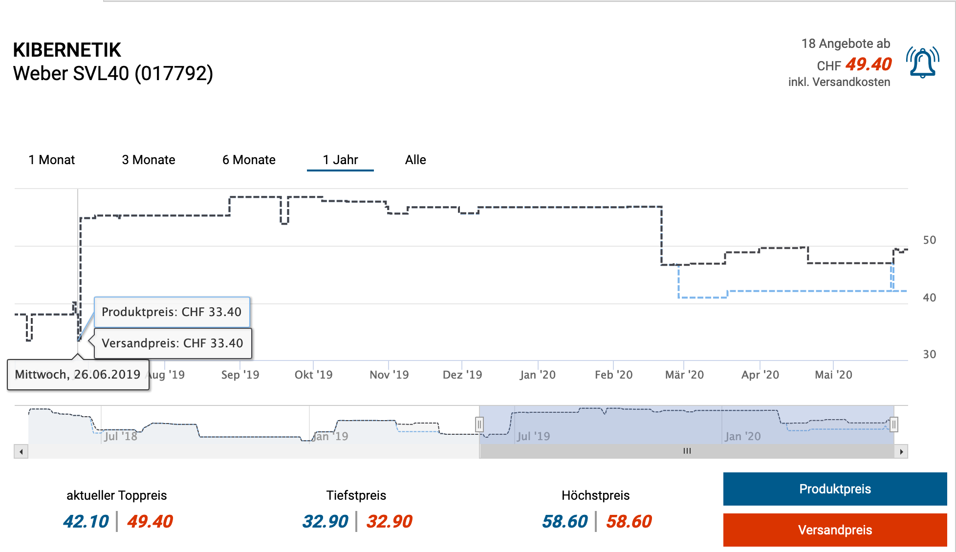The height and width of the screenshot is (552, 956).
Task: Click the price alert bell icon
Action: [922, 63]
